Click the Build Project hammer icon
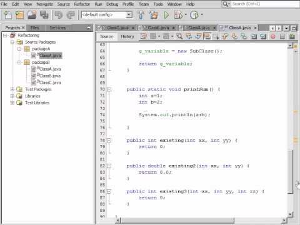 coord(141,15)
